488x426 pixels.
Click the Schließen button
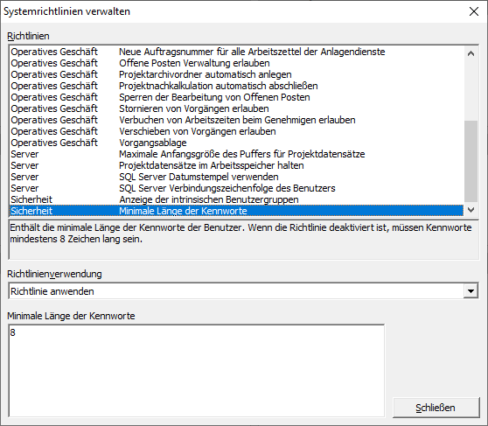click(436, 408)
